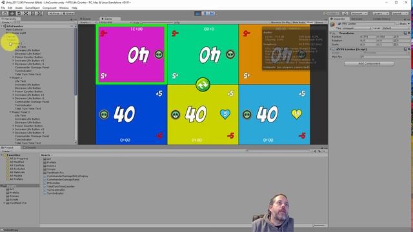The height and width of the screenshot is (232, 413).
Task: Click the Pause button in toolbar
Action: pos(205,14)
